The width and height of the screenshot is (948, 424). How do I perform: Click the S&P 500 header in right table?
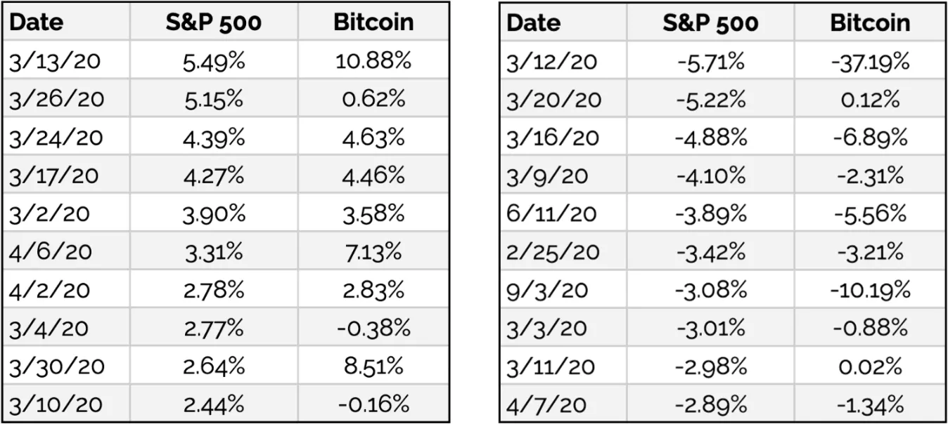710,22
